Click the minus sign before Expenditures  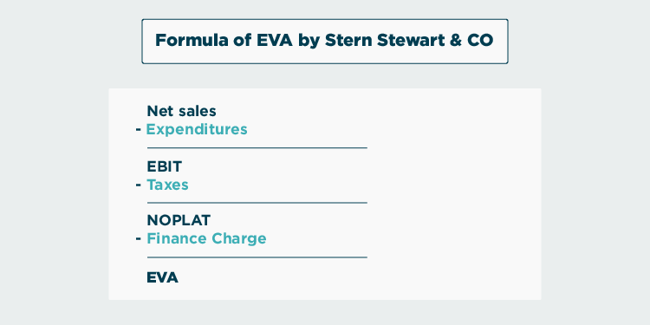pos(139,130)
